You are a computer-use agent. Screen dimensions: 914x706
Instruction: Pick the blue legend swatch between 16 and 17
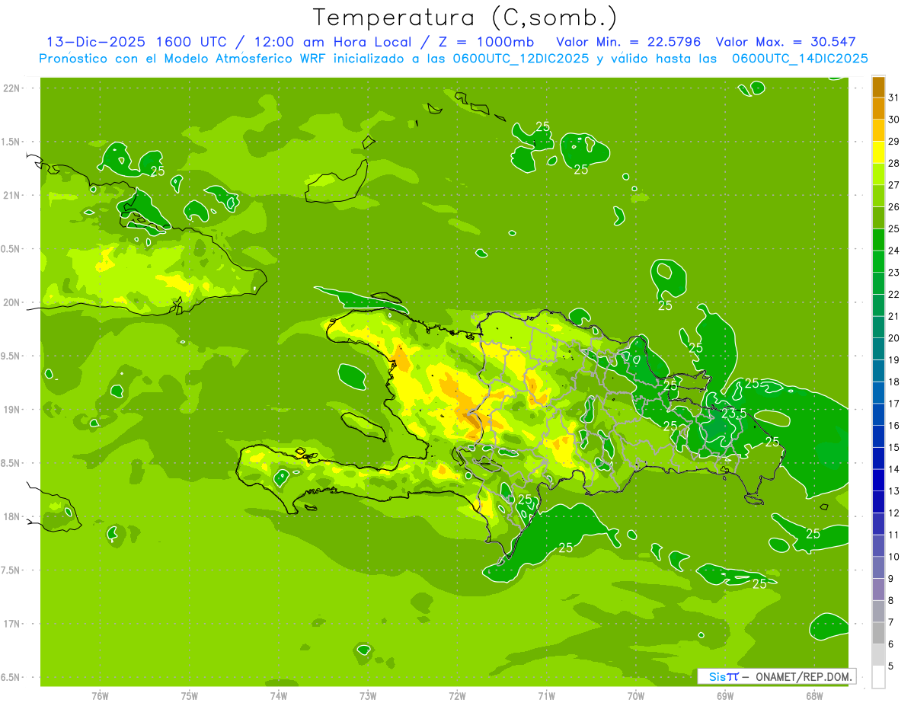pos(878,415)
